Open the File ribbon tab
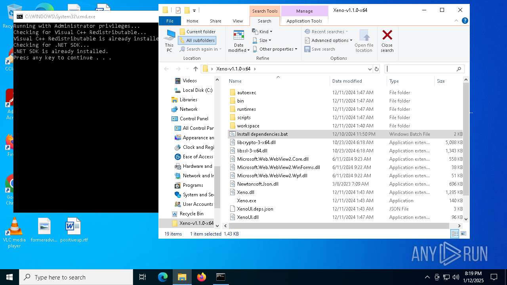Screen dimensions: 507x285 (x=170, y=21)
